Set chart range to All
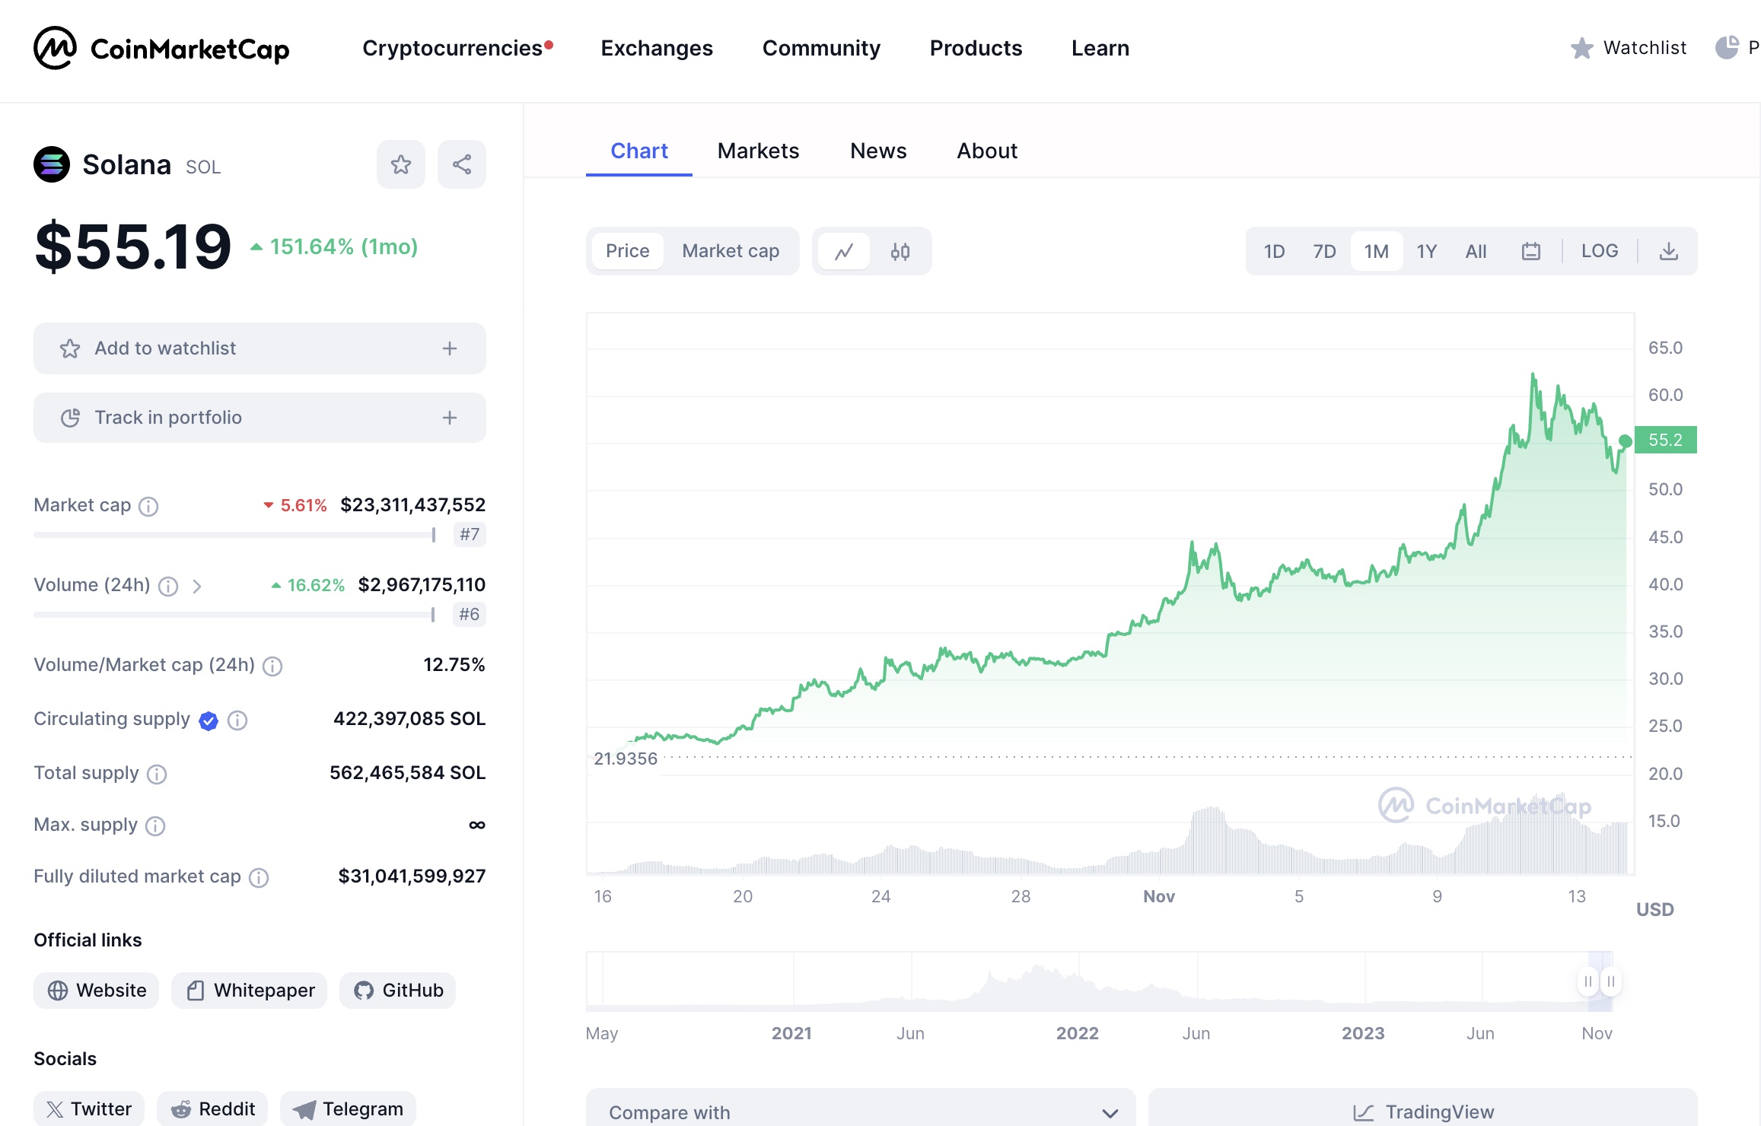The width and height of the screenshot is (1761, 1126). pyautogui.click(x=1476, y=251)
